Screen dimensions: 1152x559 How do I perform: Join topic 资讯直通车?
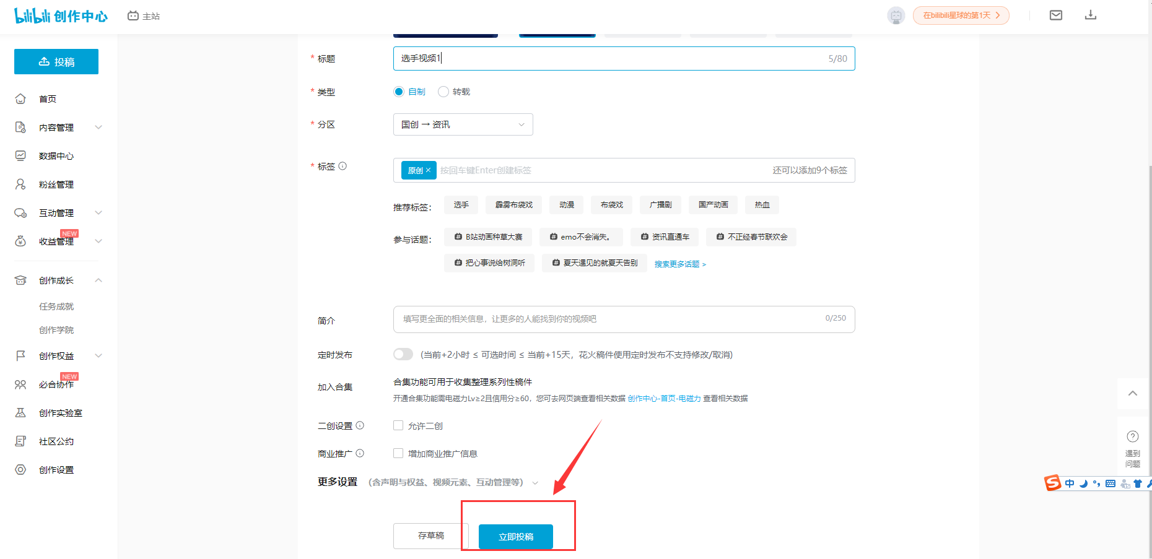click(x=665, y=237)
